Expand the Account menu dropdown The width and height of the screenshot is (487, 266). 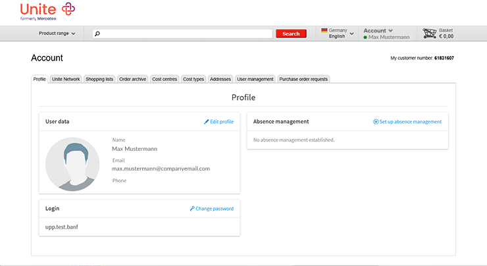point(378,30)
